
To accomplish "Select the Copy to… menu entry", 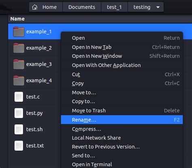I will click(x=122, y=101).
